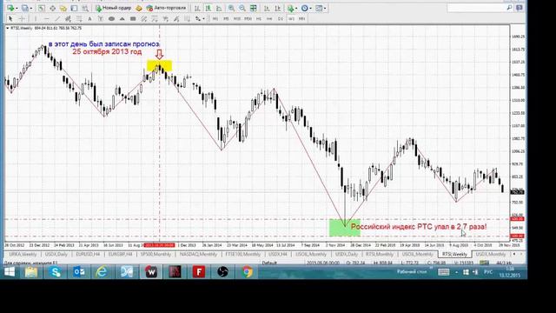Expand the New Chart dropdown arrow
556x313 pixels.
point(17,8)
